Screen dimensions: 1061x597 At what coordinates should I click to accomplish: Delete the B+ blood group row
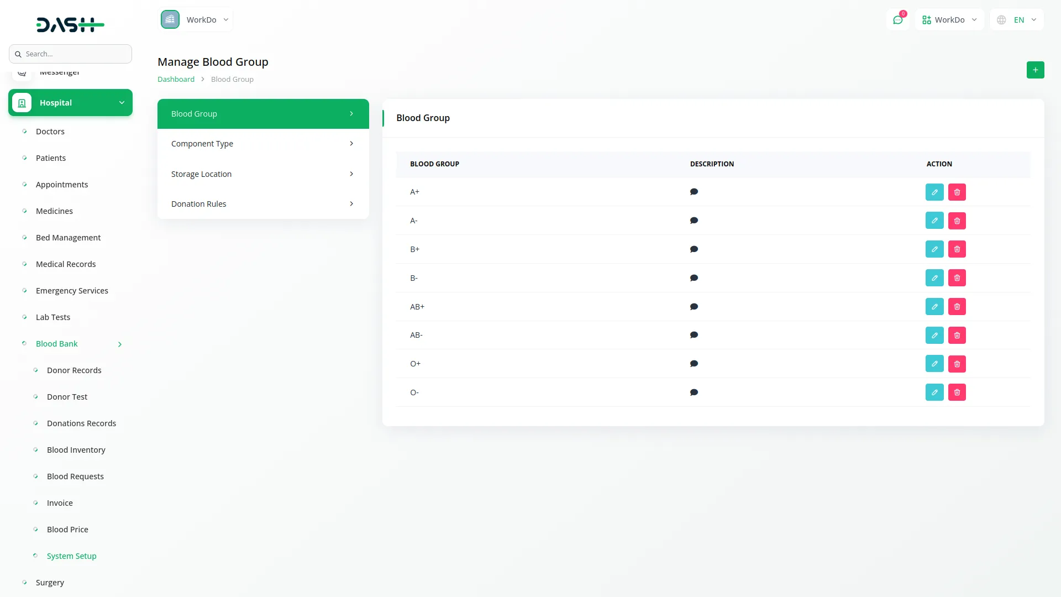coord(957,249)
